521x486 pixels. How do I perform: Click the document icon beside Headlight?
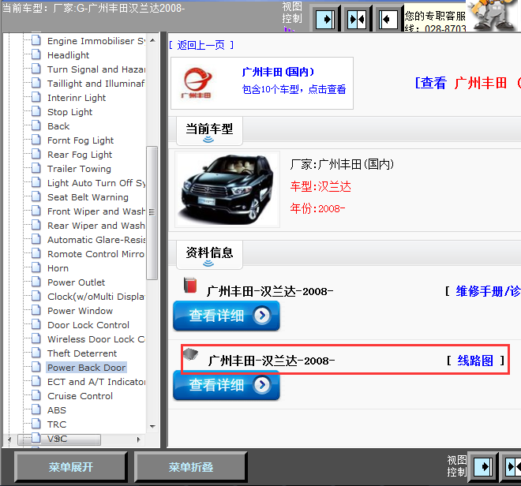coord(36,54)
